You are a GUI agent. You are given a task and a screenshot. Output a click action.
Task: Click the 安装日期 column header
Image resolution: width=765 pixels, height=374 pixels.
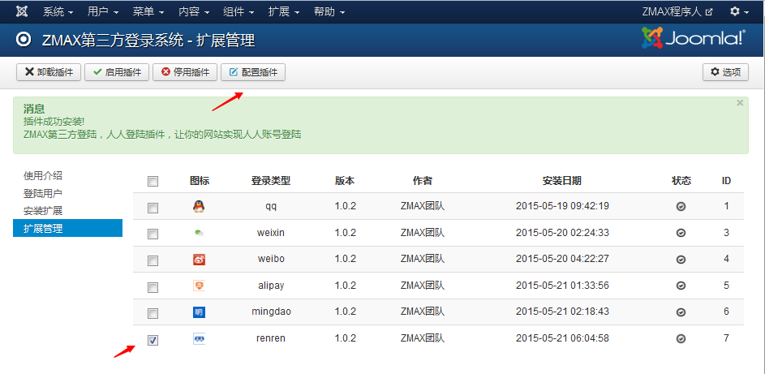pos(562,181)
